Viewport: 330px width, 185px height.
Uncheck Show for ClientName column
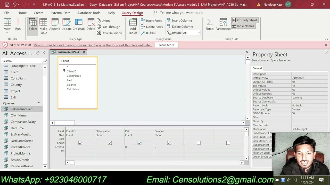click(110, 143)
